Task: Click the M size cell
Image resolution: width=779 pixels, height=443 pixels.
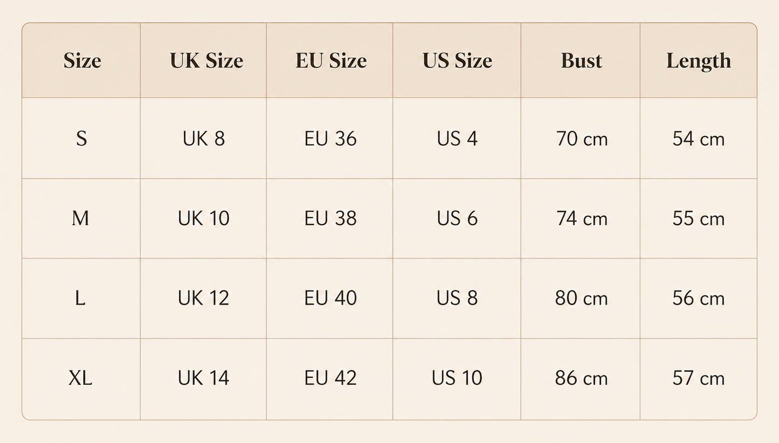Action: [x=80, y=218]
